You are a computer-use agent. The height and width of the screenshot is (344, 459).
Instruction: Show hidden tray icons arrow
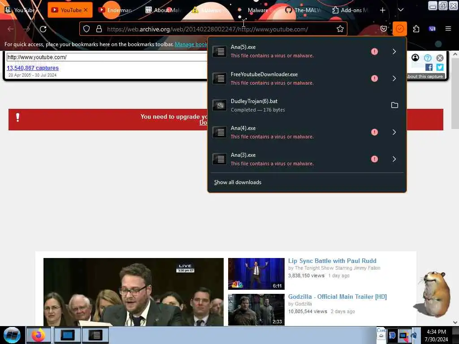tap(381, 336)
